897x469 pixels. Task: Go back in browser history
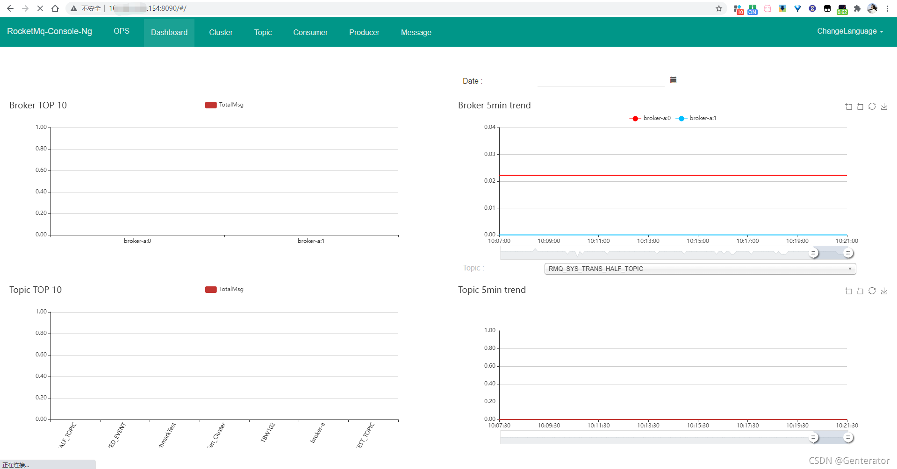point(10,8)
